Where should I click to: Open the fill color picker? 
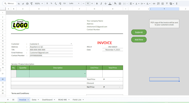pos(115,4)
